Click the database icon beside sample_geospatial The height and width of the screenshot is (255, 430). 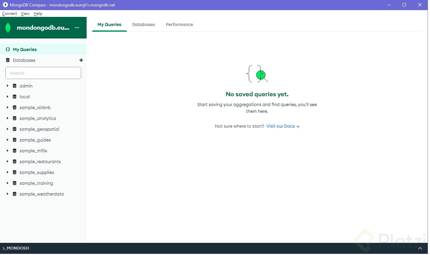click(15, 129)
